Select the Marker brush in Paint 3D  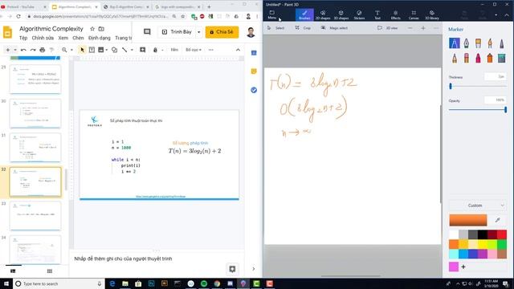[x=455, y=43]
